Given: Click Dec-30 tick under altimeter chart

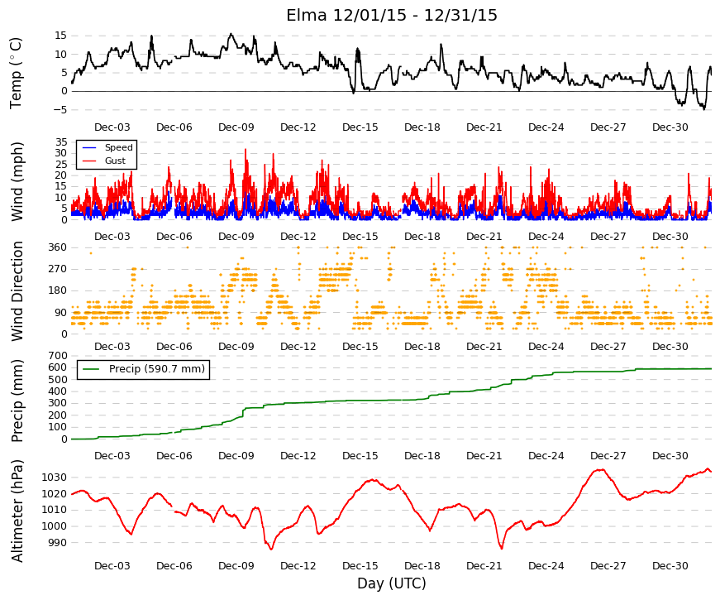Looking at the screenshot, I should point(670,566).
